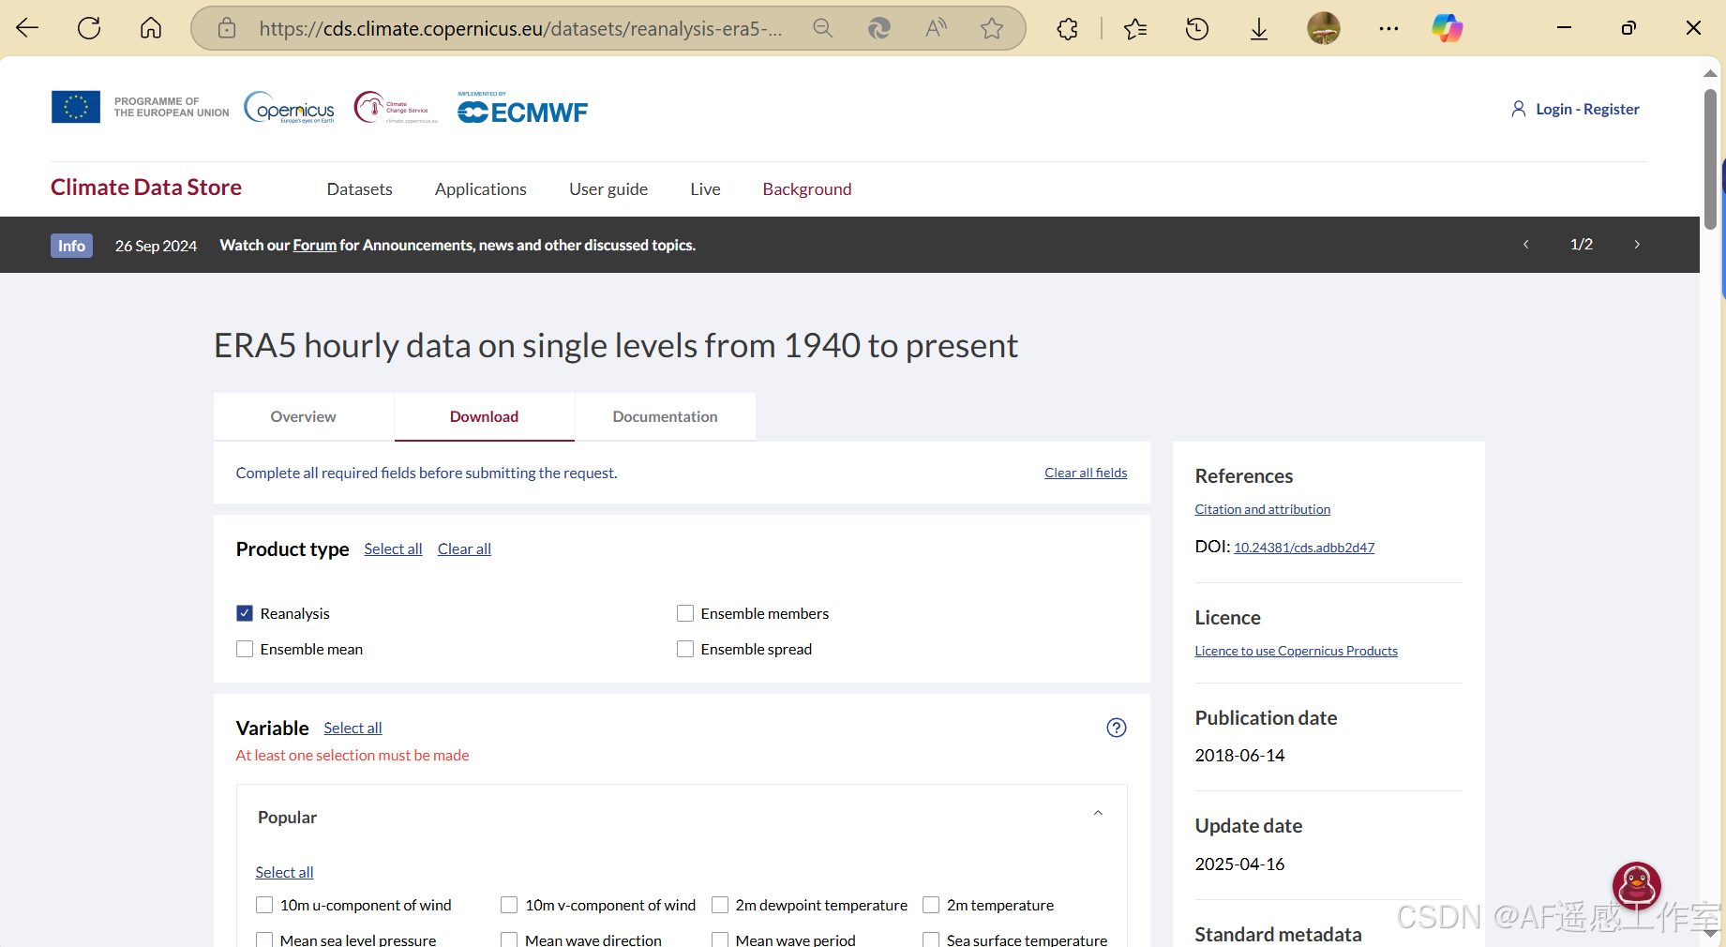Click the Copernicus logo
This screenshot has height=947, width=1726.
pos(290,107)
